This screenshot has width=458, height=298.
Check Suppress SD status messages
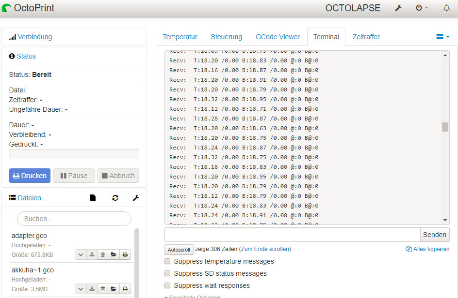click(x=167, y=273)
